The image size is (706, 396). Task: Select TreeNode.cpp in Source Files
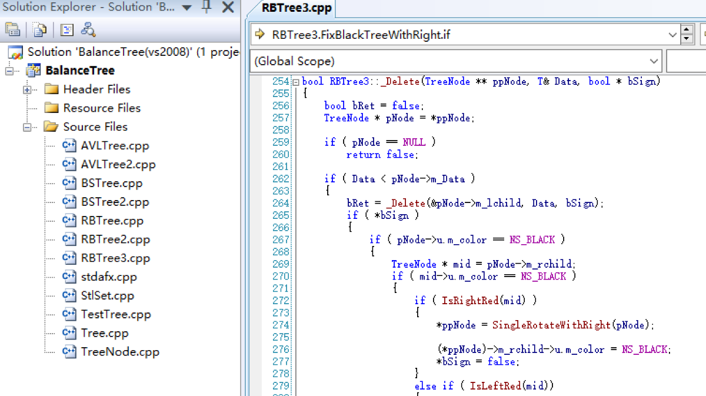(x=120, y=352)
